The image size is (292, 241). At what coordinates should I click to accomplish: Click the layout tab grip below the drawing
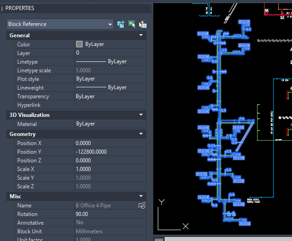(159, 239)
